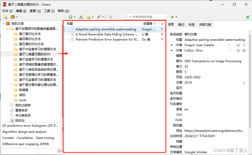Filter by the Data mining tag
Image resolution: width=252 pixels, height=155 pixels.
pos(45,138)
